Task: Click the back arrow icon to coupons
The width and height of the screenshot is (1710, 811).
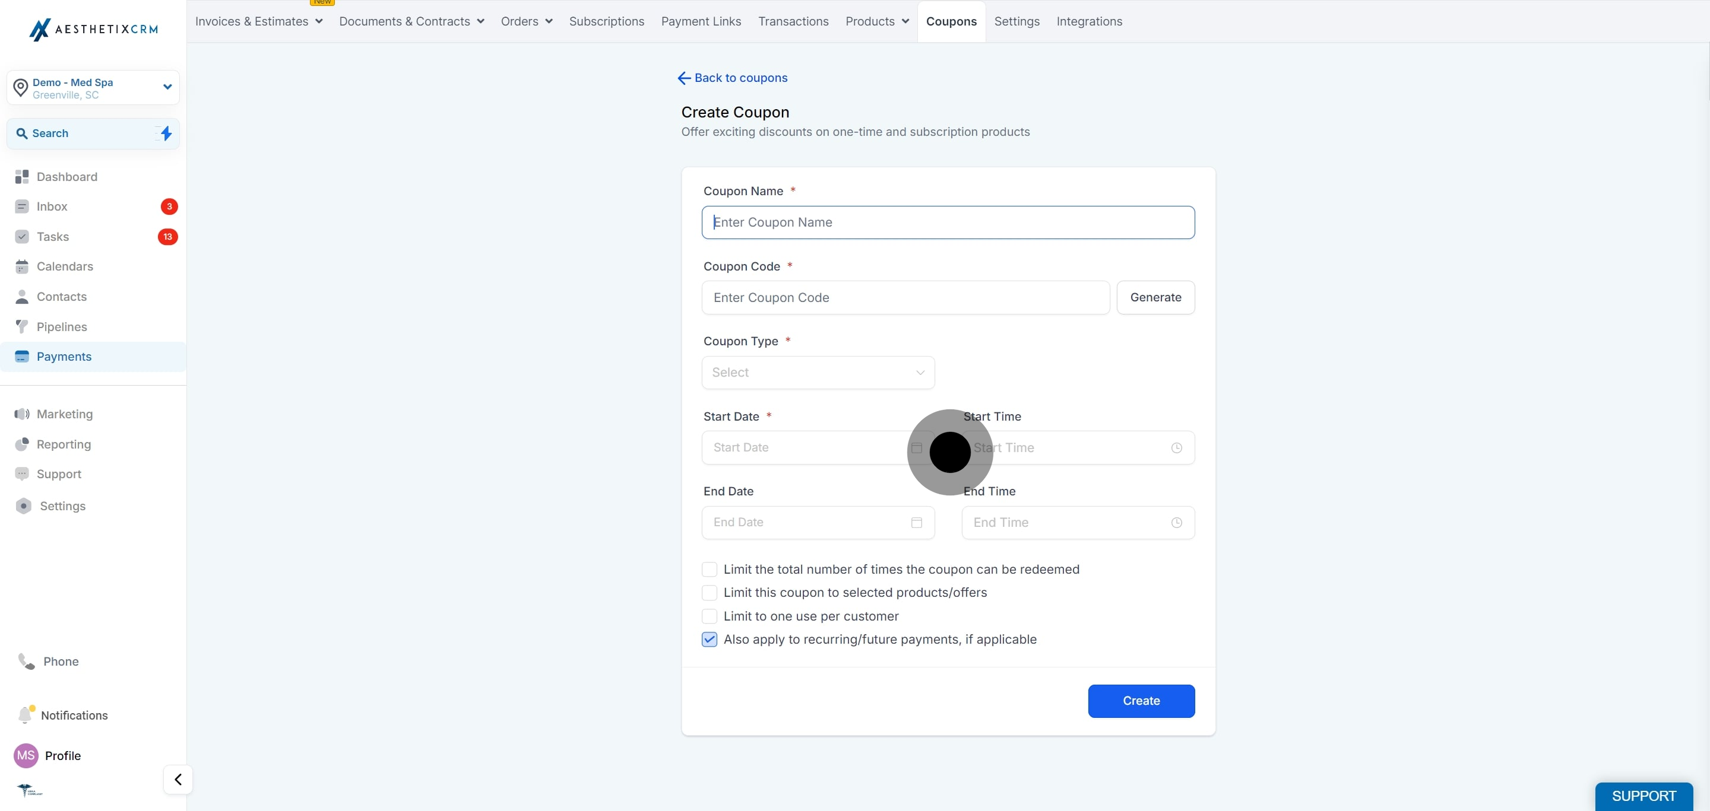Action: (x=685, y=78)
